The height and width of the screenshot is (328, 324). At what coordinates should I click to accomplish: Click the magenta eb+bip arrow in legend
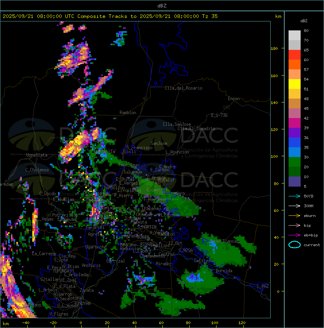coord(294,235)
